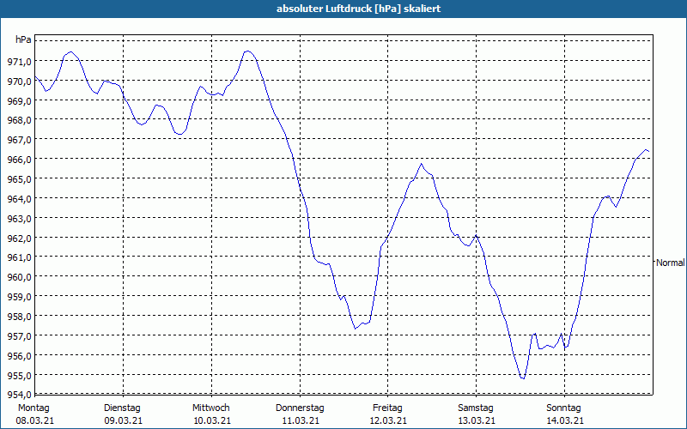Click the date 13.03.21
Viewport: 687px width, 429px height.
(477, 420)
